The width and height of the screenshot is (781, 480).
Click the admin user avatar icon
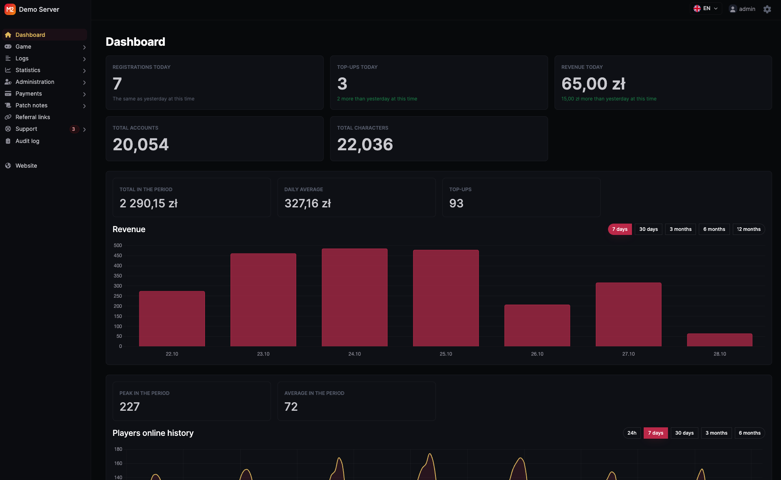(x=732, y=9)
